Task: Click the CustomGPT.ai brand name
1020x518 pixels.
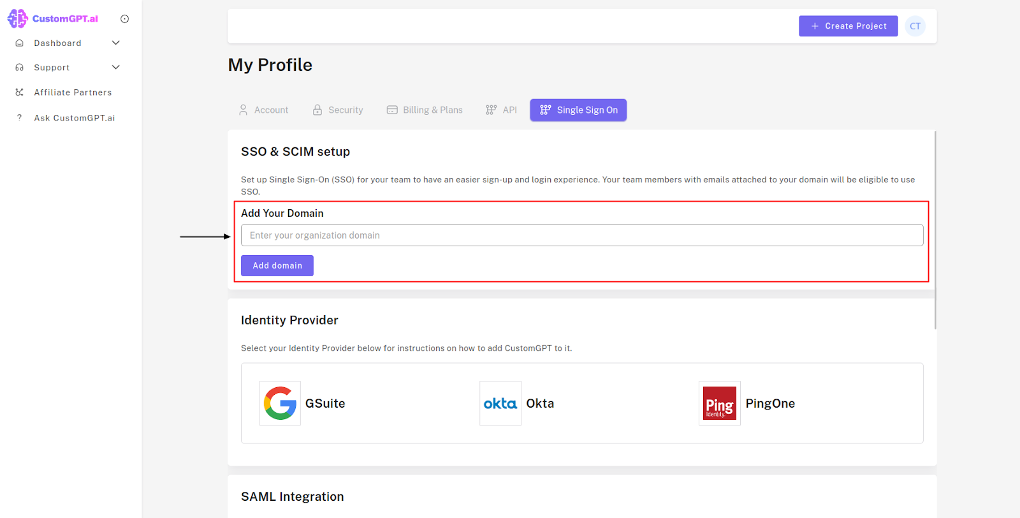Action: 65,18
